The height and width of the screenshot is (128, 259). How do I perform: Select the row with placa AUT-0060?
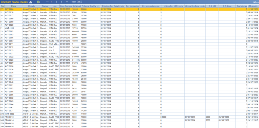click(129, 22)
